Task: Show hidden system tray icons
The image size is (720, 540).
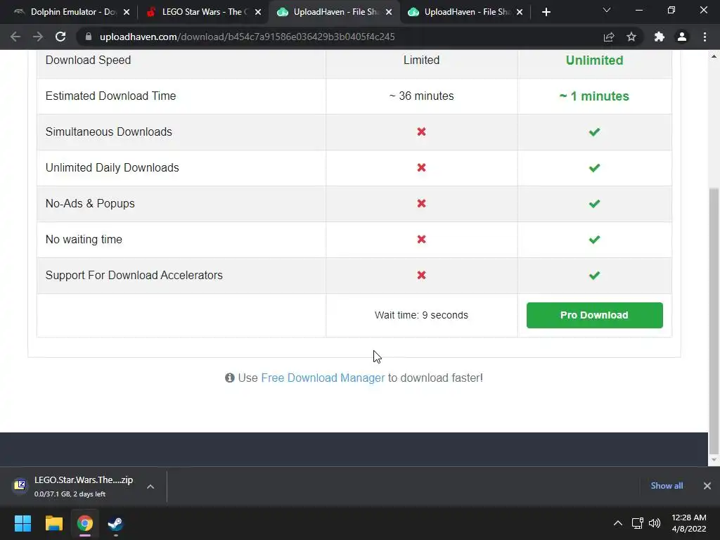Action: pos(618,523)
